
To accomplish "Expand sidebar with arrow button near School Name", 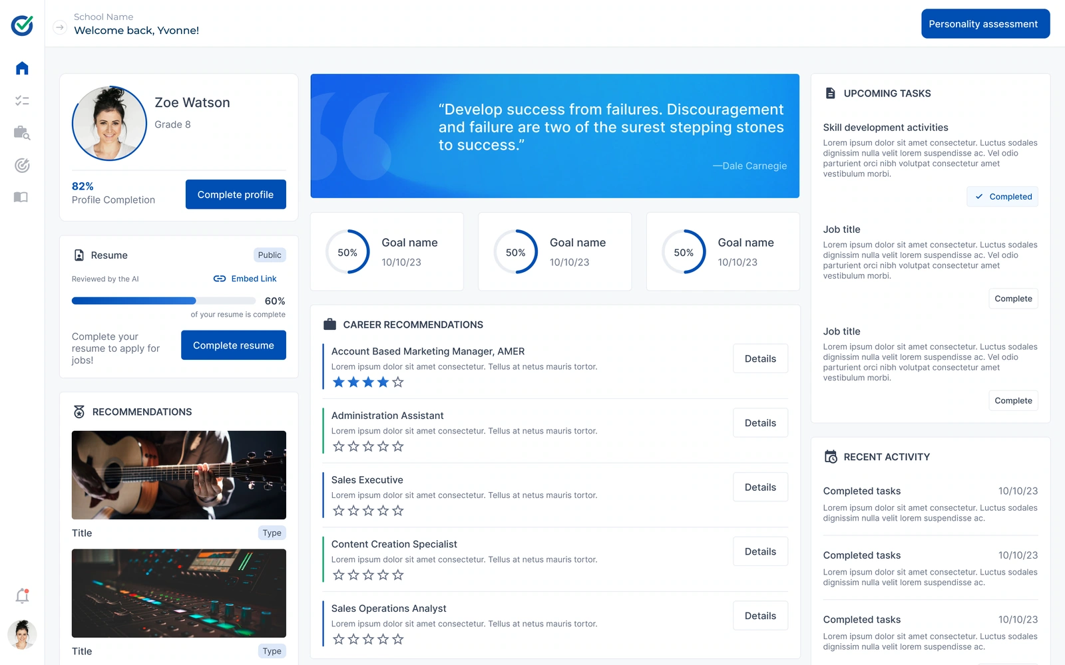I will (60, 27).
